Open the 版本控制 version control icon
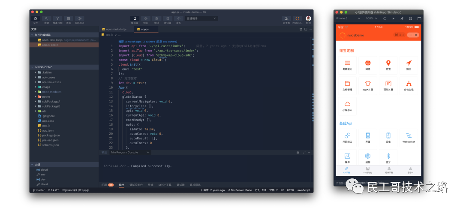 click(57, 18)
